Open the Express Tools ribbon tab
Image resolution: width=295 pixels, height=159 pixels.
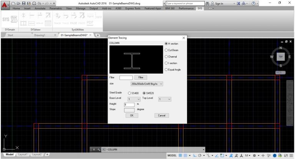133,8
